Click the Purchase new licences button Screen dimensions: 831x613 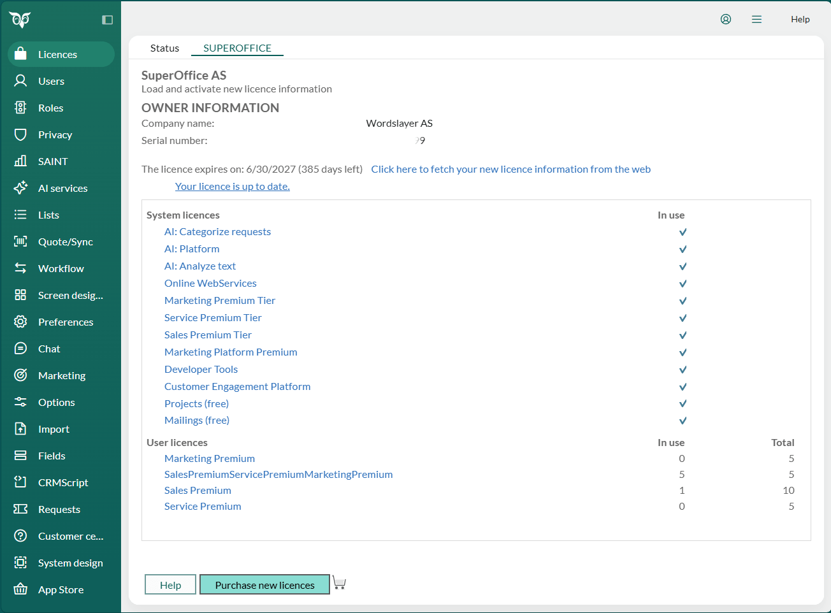click(264, 585)
